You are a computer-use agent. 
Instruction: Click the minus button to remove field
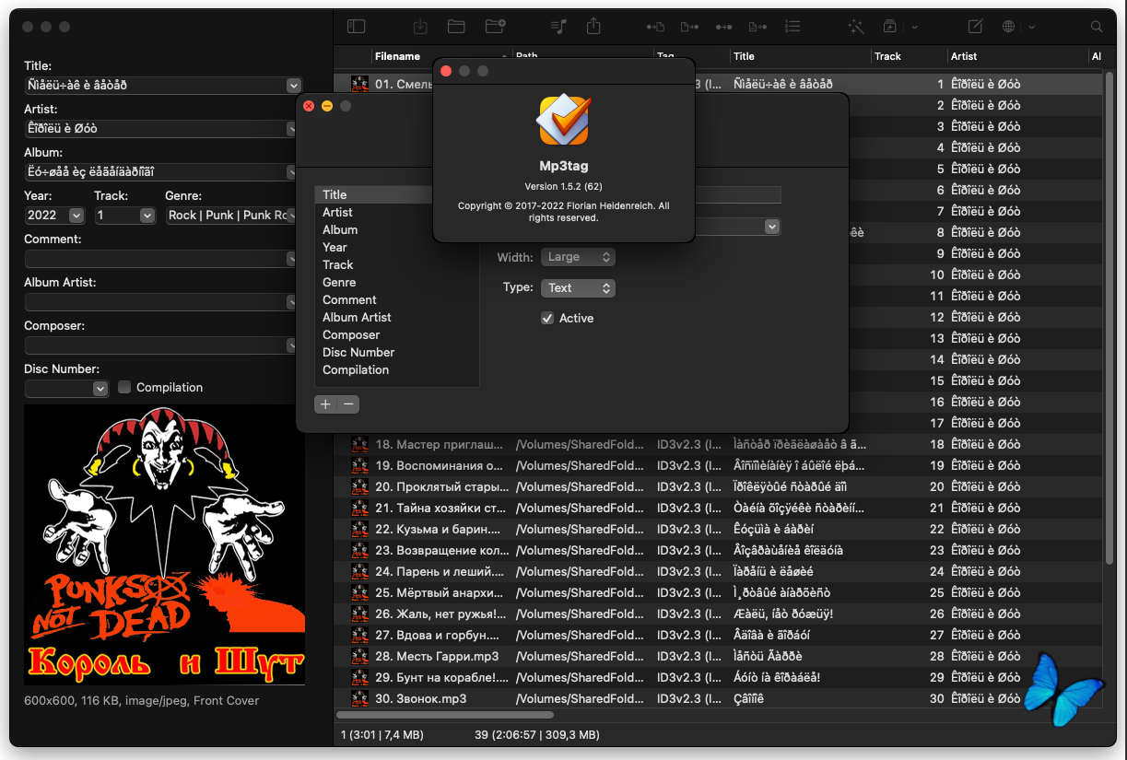(x=347, y=404)
